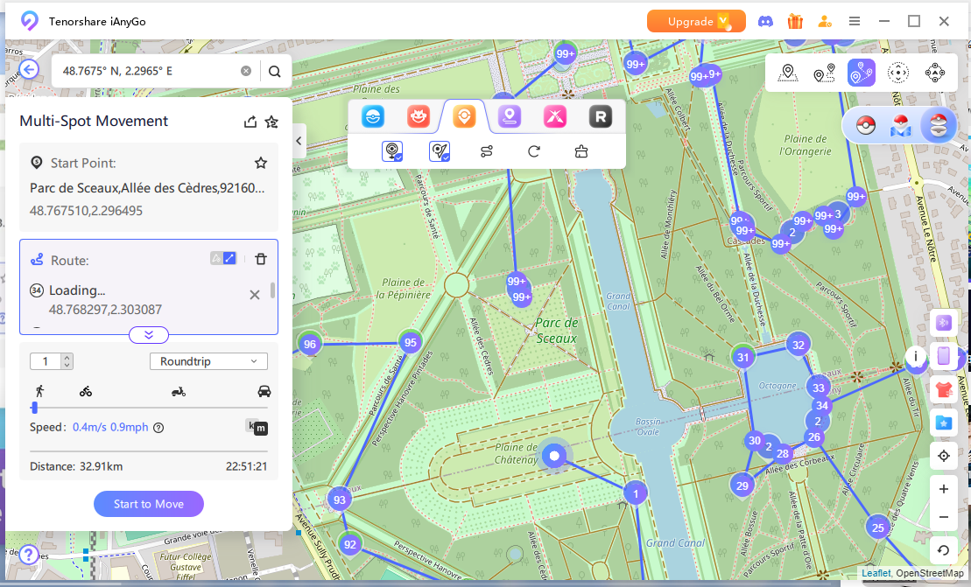This screenshot has height=587, width=971.
Task: Center map on current location
Action: (944, 456)
